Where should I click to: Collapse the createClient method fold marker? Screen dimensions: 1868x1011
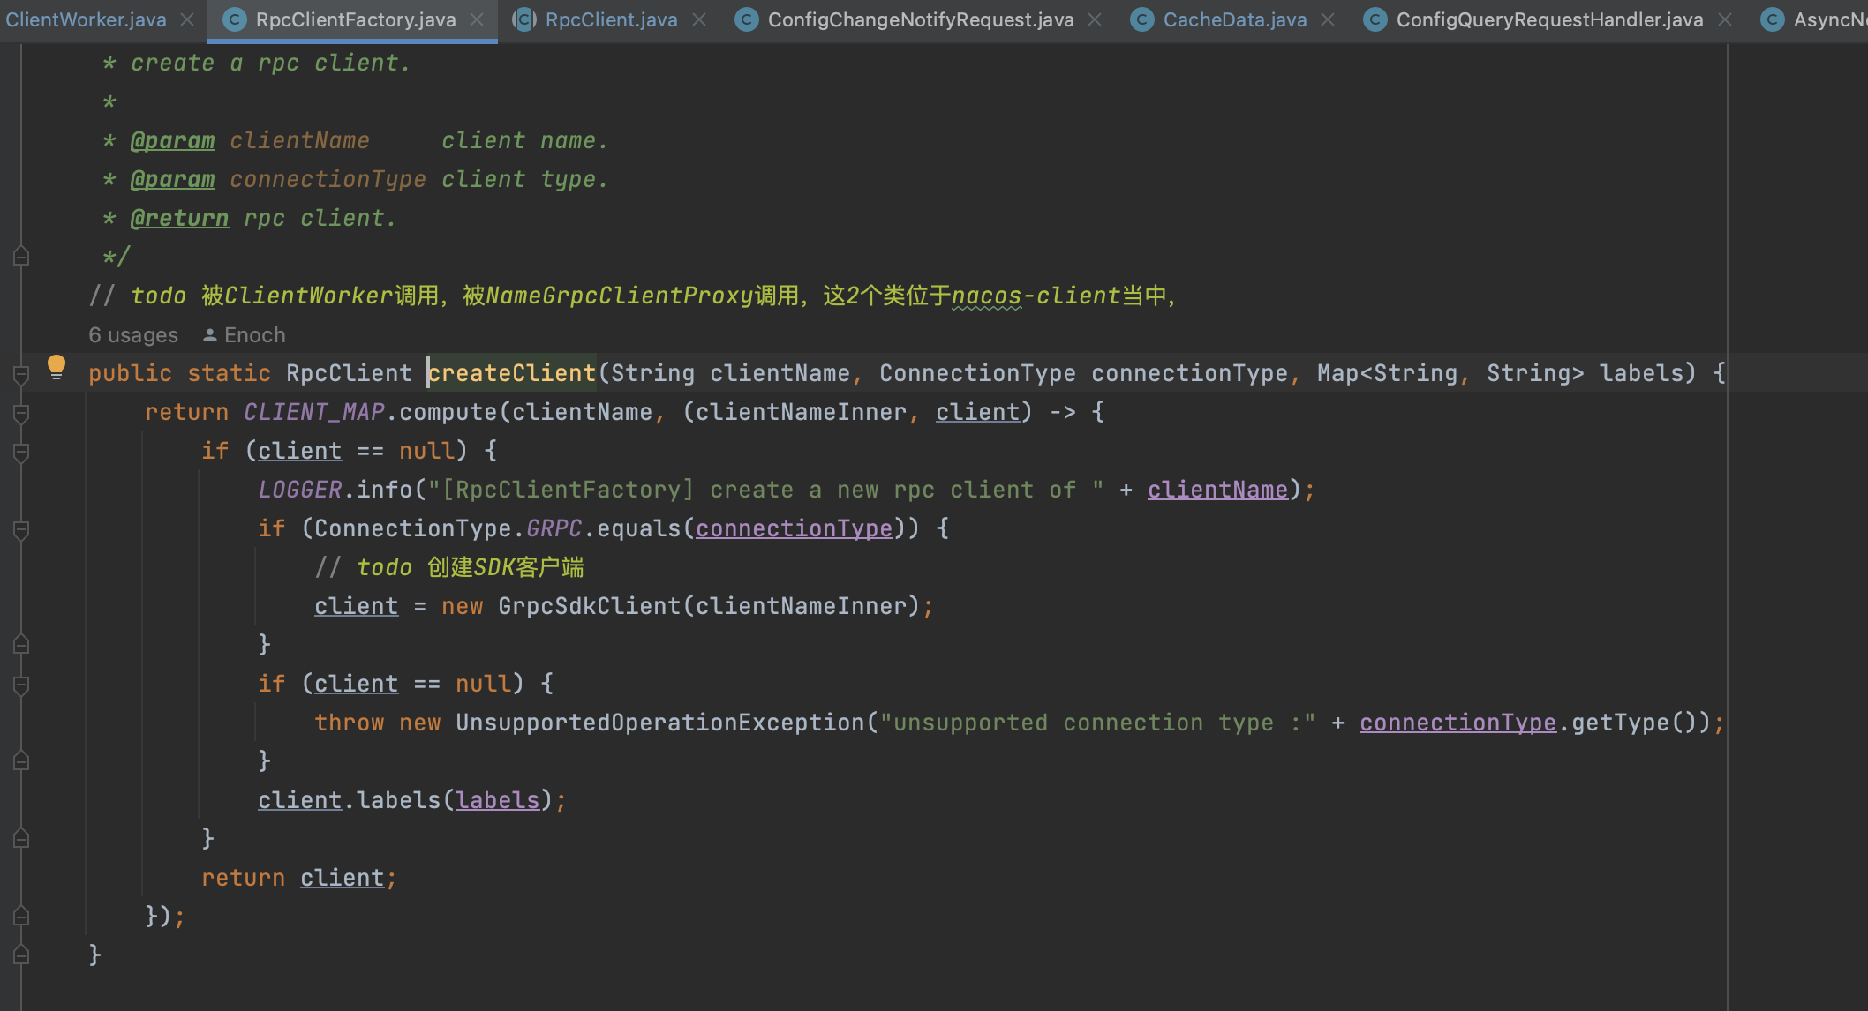point(22,374)
